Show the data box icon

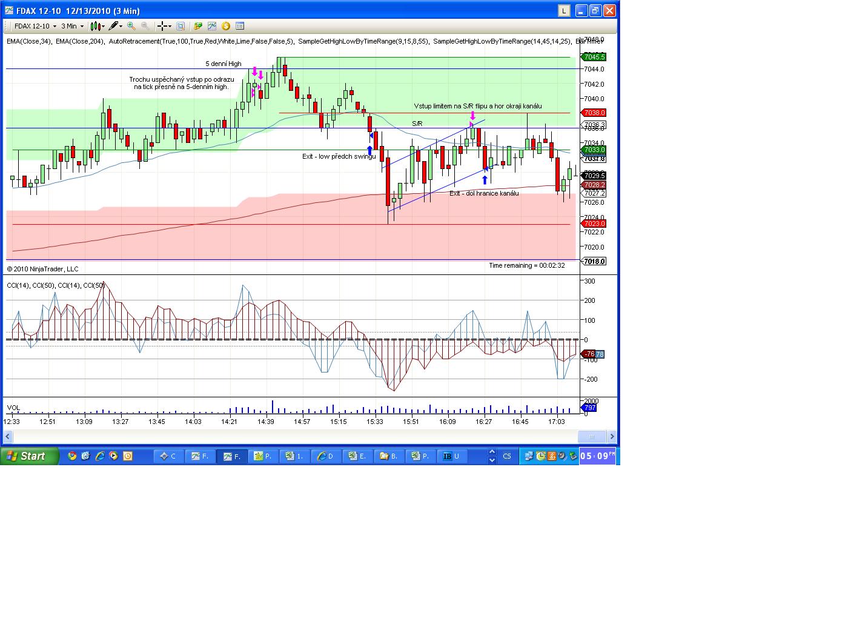(240, 26)
